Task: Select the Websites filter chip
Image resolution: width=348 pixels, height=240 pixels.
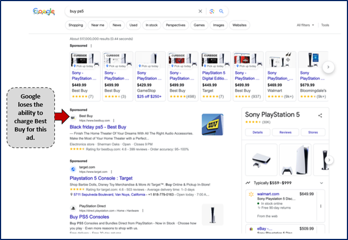Action: (239, 25)
